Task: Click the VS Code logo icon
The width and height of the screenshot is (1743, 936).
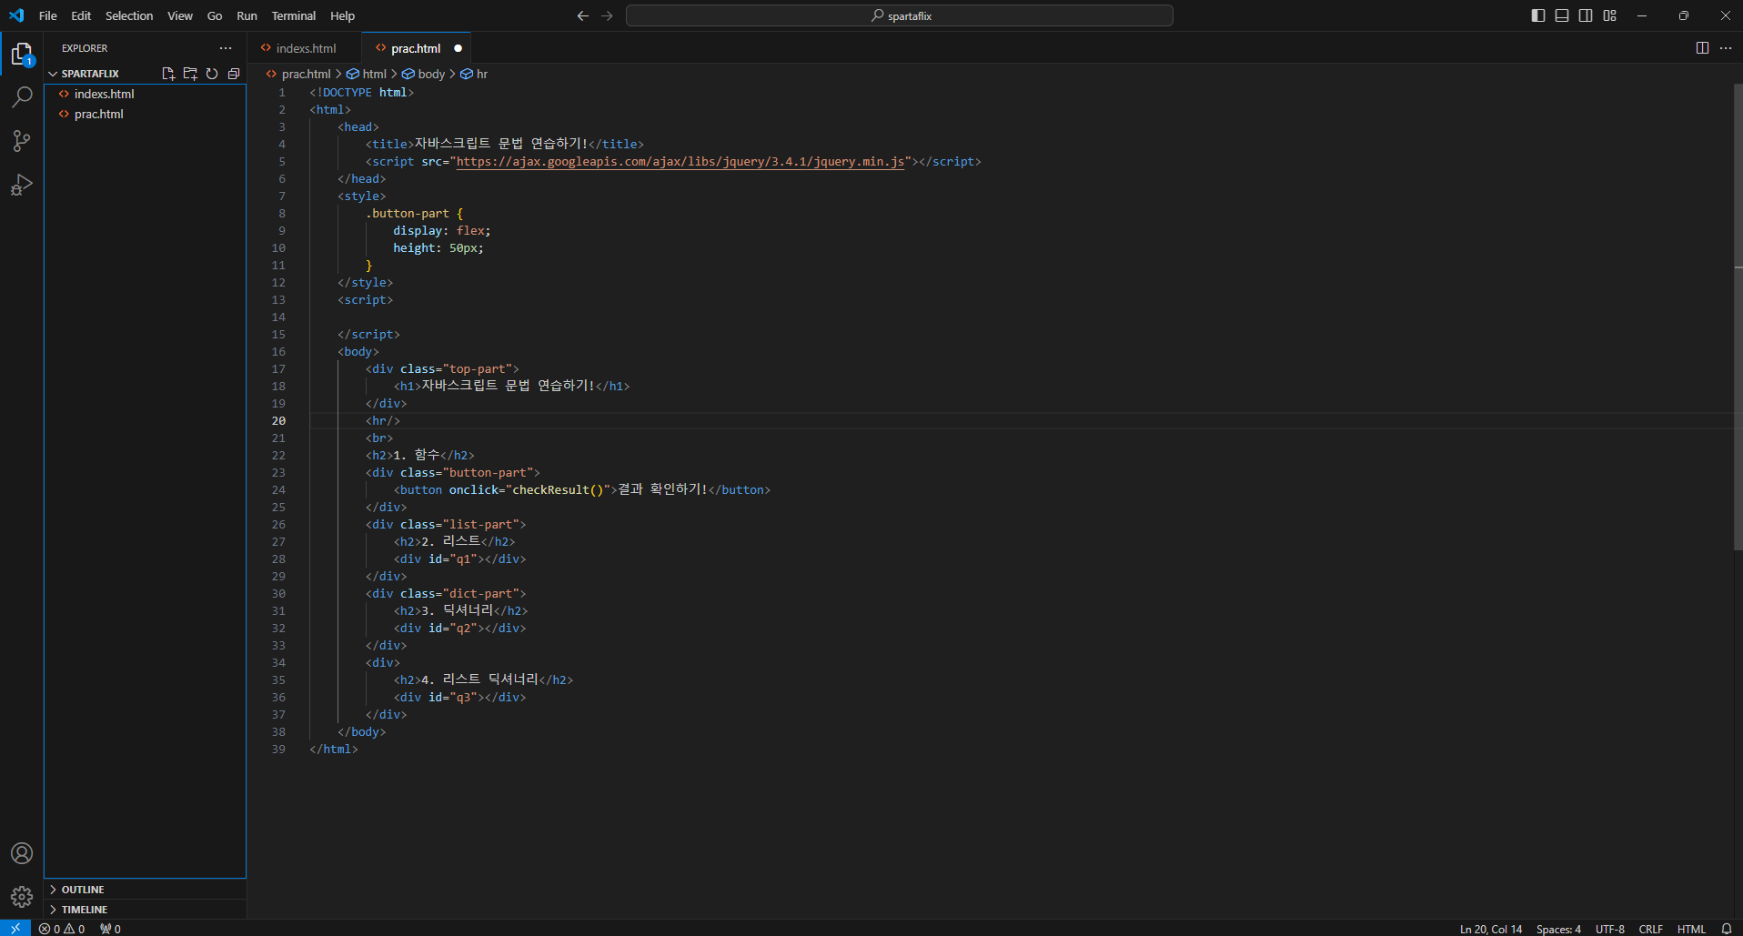Action: click(x=16, y=15)
